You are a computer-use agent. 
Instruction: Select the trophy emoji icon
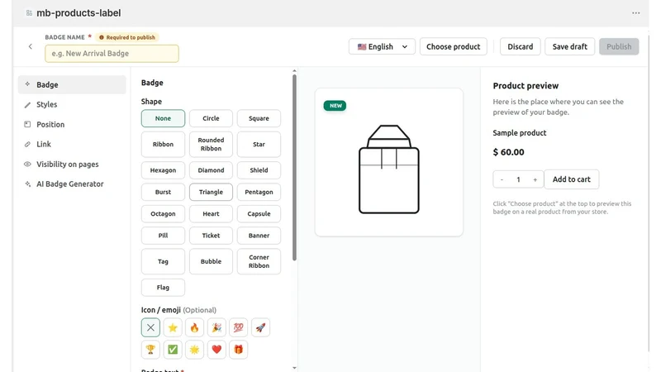point(150,350)
